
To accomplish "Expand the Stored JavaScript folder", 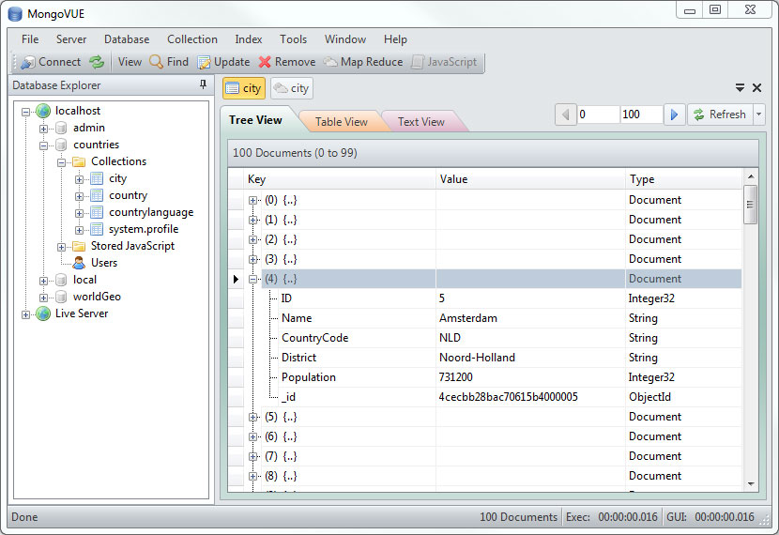I will click(x=62, y=246).
